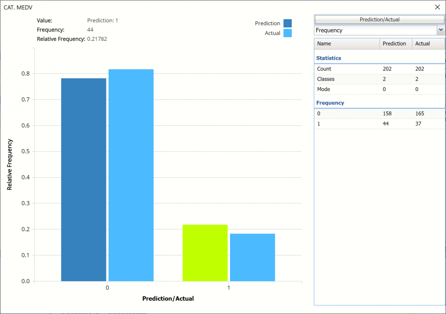The width and height of the screenshot is (446, 314).
Task: Sort by the Name column header
Action: (x=347, y=44)
